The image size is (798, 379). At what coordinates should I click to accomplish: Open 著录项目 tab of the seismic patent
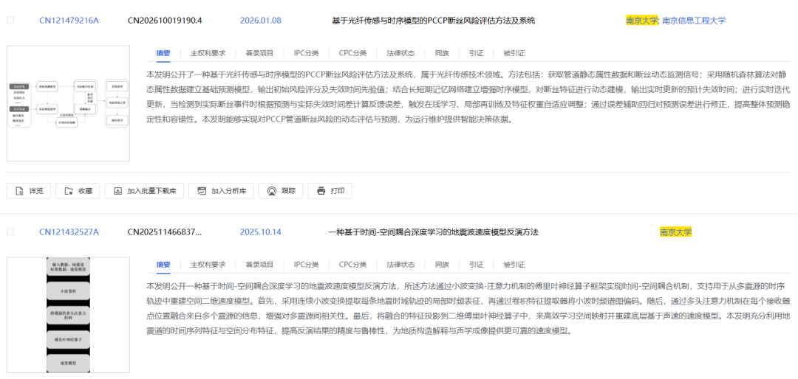pos(259,264)
